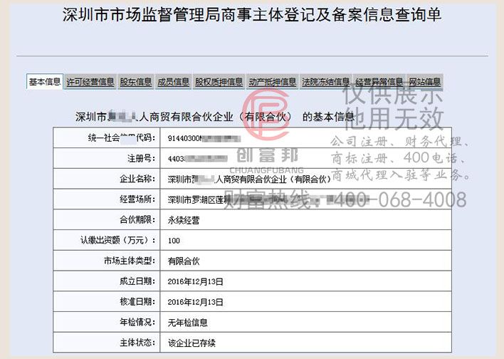
Task: View the 股权质押信息 tab
Action: click(x=219, y=82)
